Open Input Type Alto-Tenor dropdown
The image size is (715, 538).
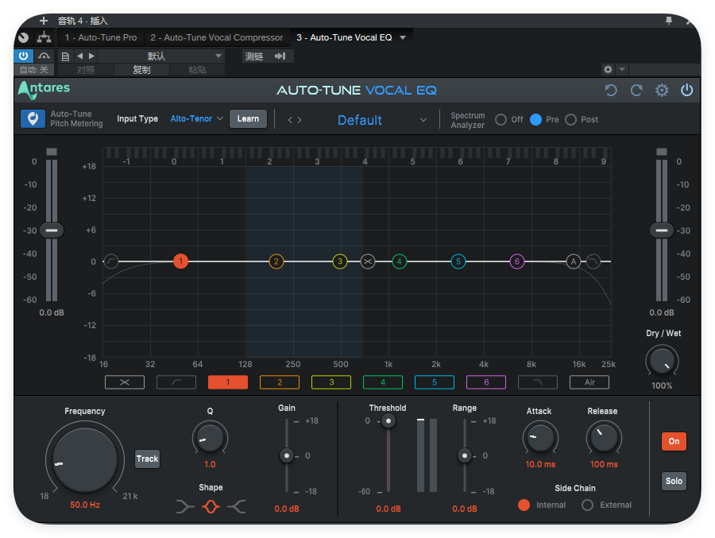[196, 118]
